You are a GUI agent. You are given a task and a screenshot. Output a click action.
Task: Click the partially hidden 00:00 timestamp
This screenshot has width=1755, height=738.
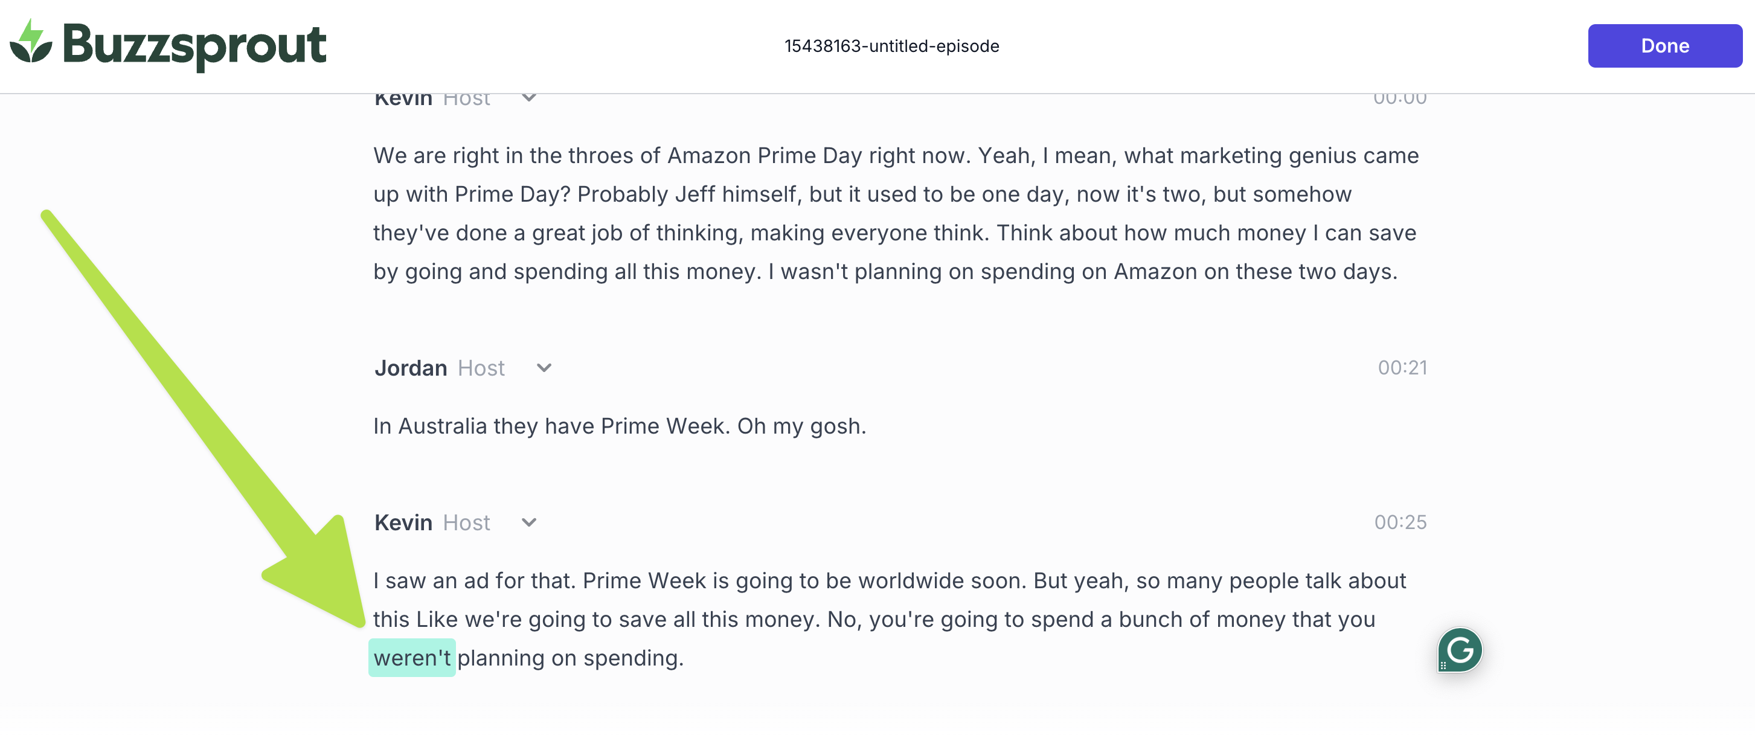(x=1399, y=100)
